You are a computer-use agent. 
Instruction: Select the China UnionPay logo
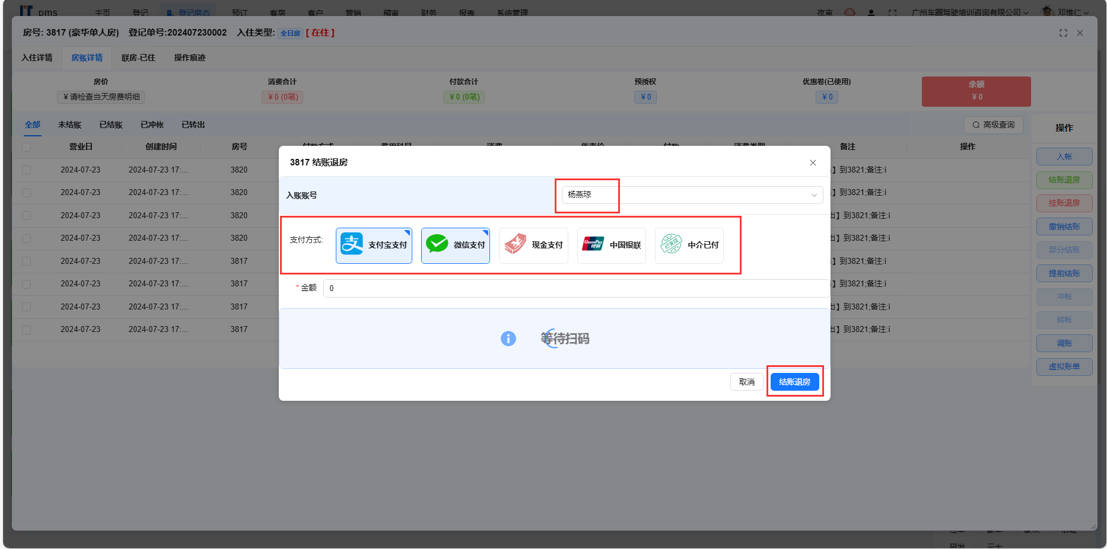pos(593,244)
